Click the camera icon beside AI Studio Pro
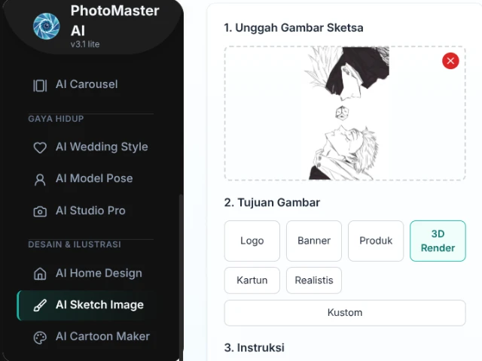 [x=40, y=211]
